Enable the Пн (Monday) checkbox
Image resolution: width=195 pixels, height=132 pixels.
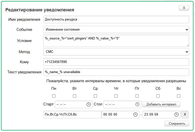click(x=54, y=96)
